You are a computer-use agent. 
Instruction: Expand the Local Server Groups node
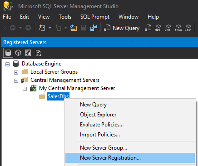pyautogui.click(x=16, y=72)
